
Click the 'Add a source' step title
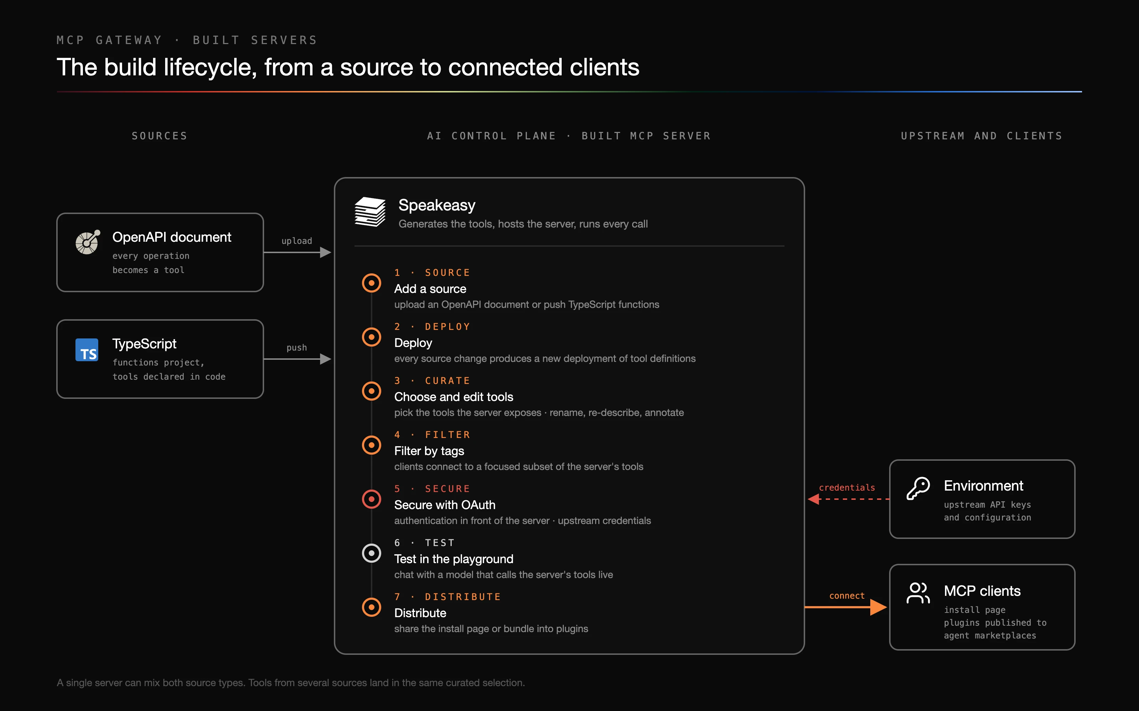430,289
